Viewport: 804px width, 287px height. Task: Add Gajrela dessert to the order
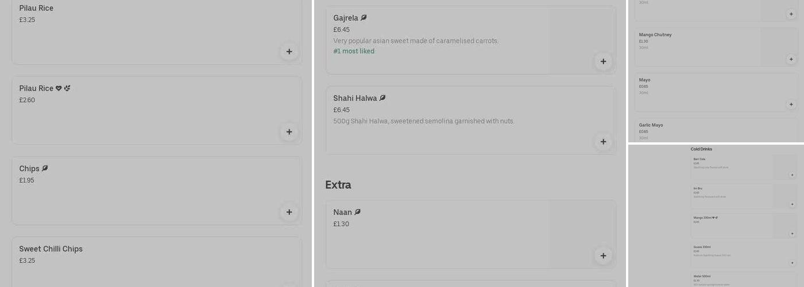(603, 61)
